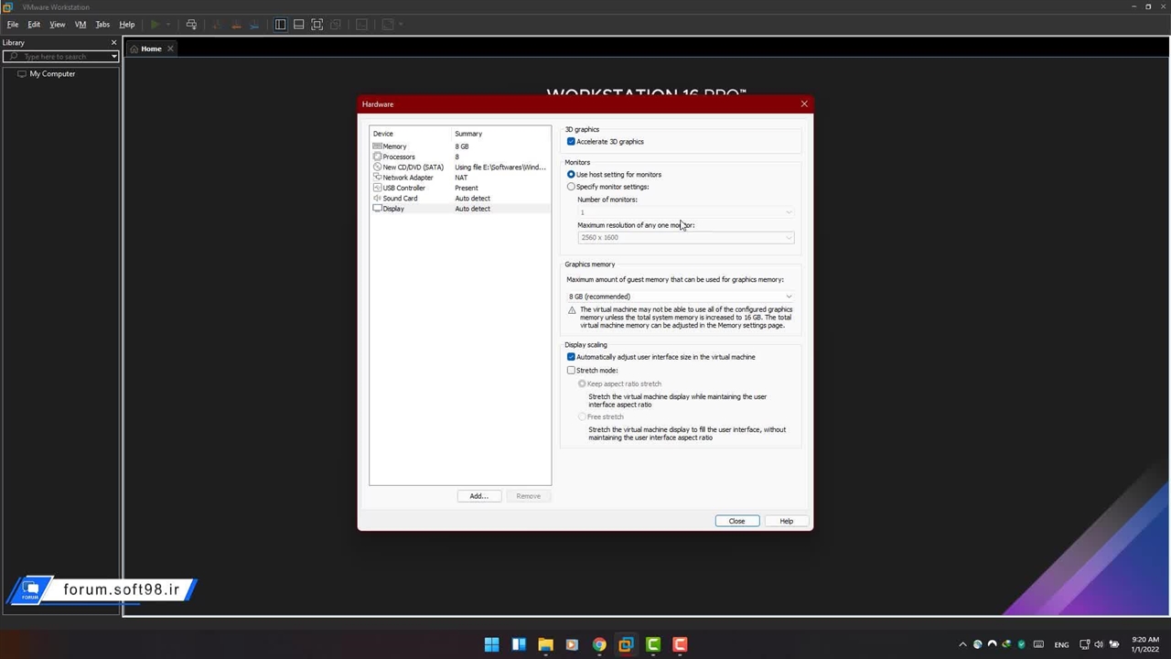Image resolution: width=1171 pixels, height=659 pixels.
Task: Select the Sound Card speaker icon
Action: [377, 199]
